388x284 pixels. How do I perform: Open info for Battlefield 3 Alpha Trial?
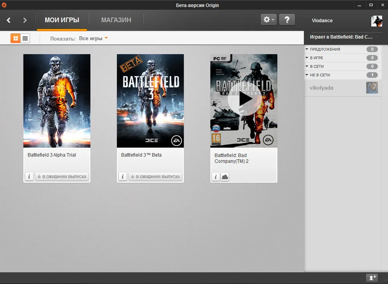(x=29, y=176)
